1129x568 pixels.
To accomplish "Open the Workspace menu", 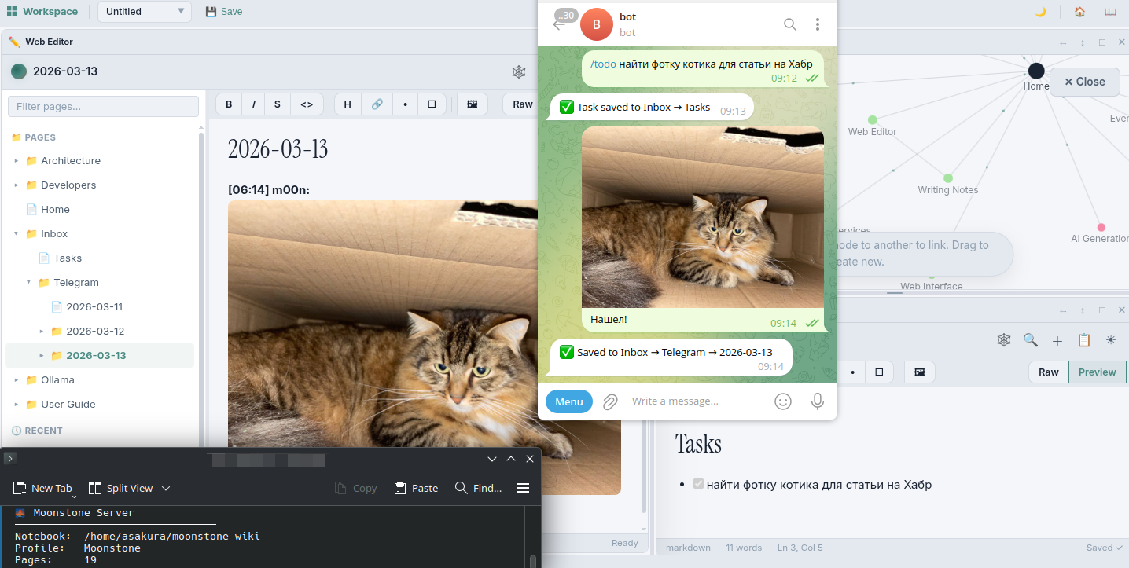I will pyautogui.click(x=43, y=11).
